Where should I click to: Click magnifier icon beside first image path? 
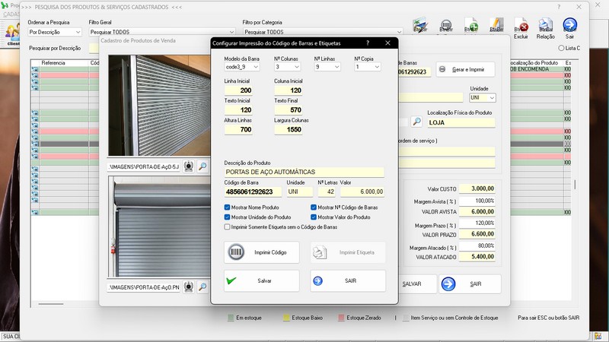pyautogui.click(x=202, y=166)
